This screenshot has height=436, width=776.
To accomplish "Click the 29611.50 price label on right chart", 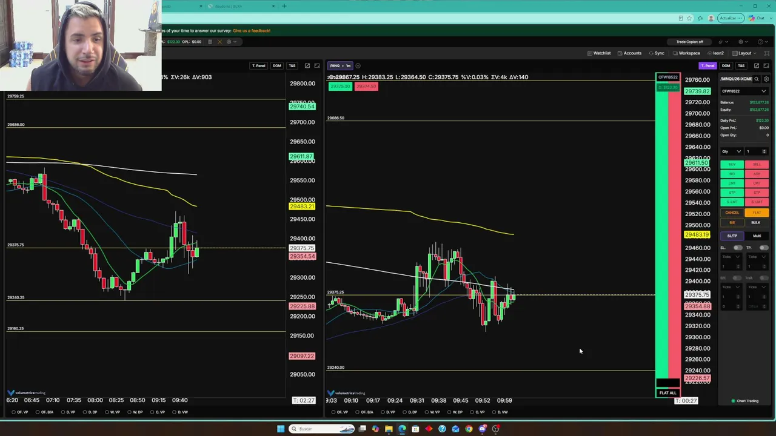I will tap(697, 163).
